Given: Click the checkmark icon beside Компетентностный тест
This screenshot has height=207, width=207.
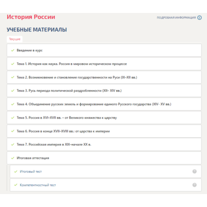Looking at the screenshot, I should (16, 185).
